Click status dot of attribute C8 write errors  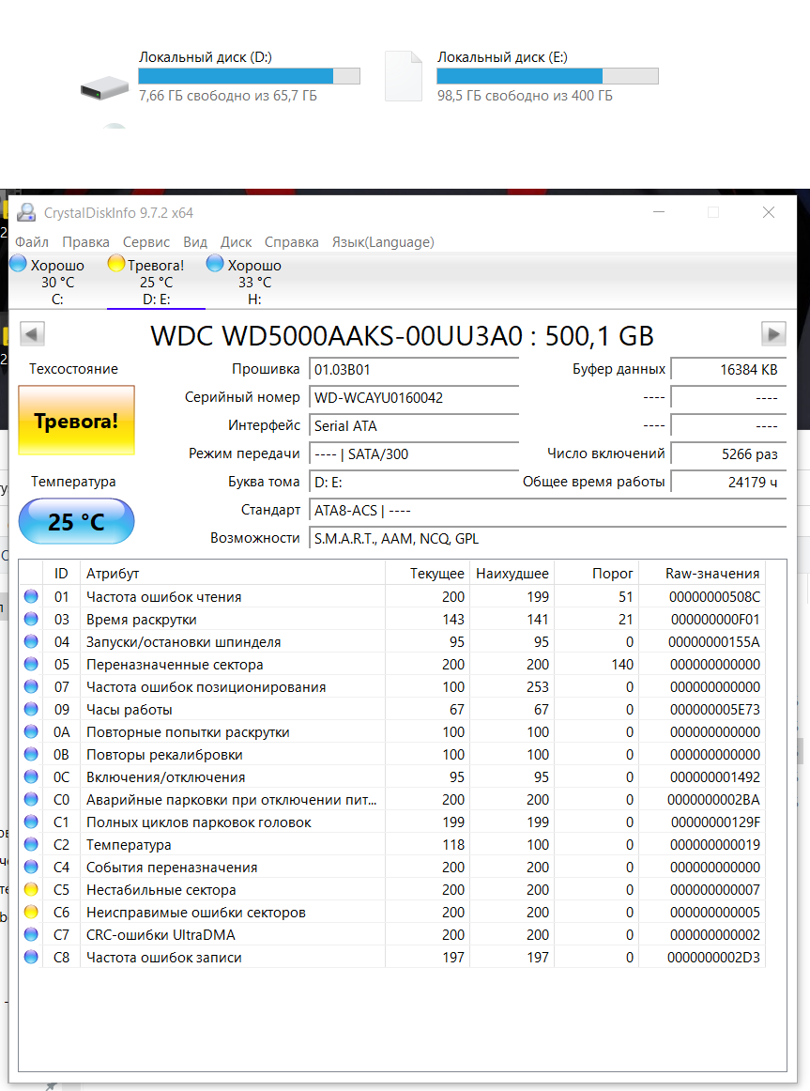[31, 957]
